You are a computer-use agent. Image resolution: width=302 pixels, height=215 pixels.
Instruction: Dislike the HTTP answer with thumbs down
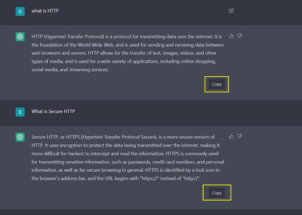tap(239, 36)
